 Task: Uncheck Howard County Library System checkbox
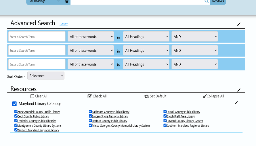click(x=165, y=120)
